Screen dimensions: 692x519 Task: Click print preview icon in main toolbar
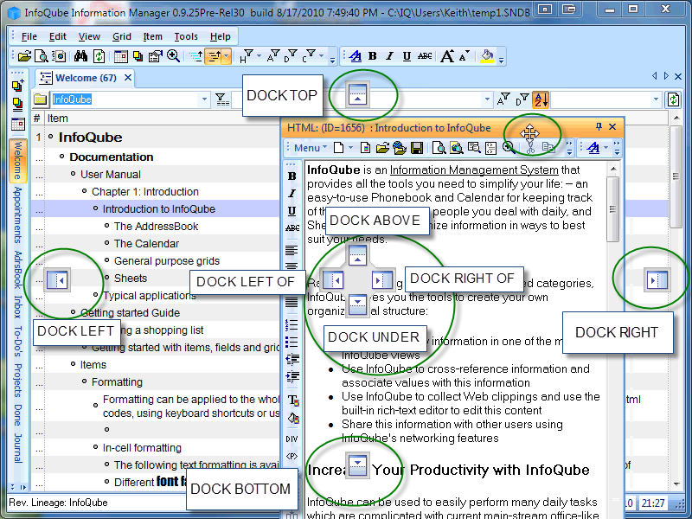coord(41,56)
